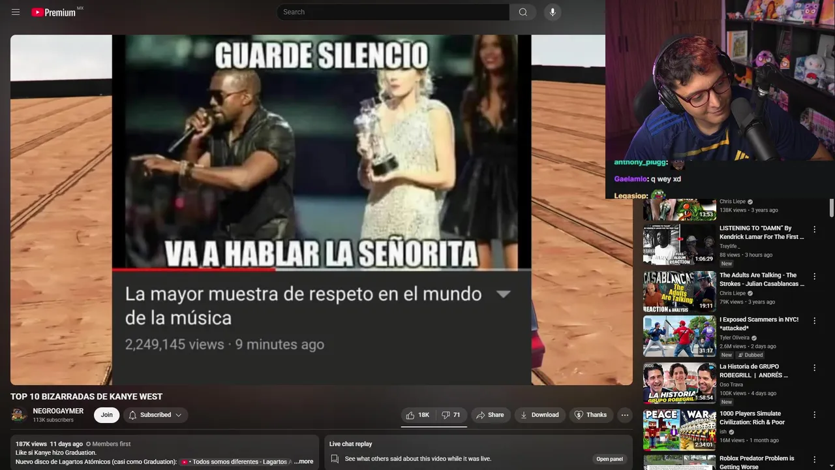Screen dimensions: 835x470
Task: Open the hamburger guide menu
Action: click(16, 12)
